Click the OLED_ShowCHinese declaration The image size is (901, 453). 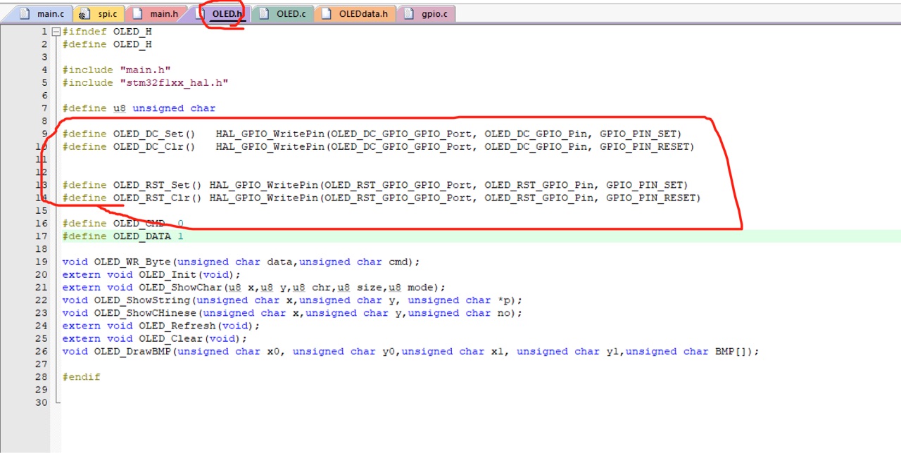point(292,313)
